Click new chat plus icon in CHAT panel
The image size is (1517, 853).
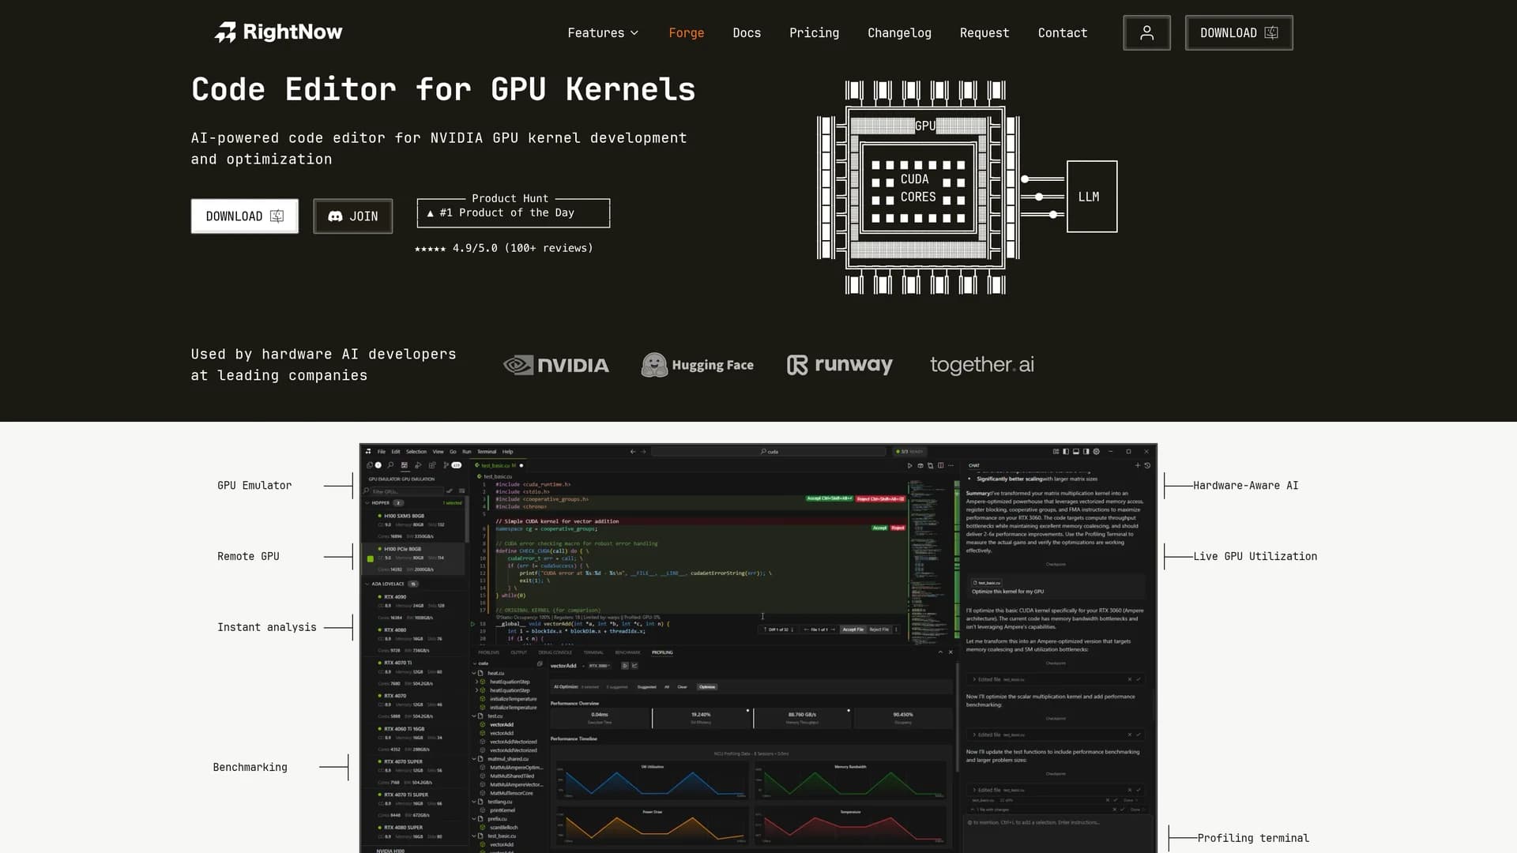click(x=1137, y=465)
